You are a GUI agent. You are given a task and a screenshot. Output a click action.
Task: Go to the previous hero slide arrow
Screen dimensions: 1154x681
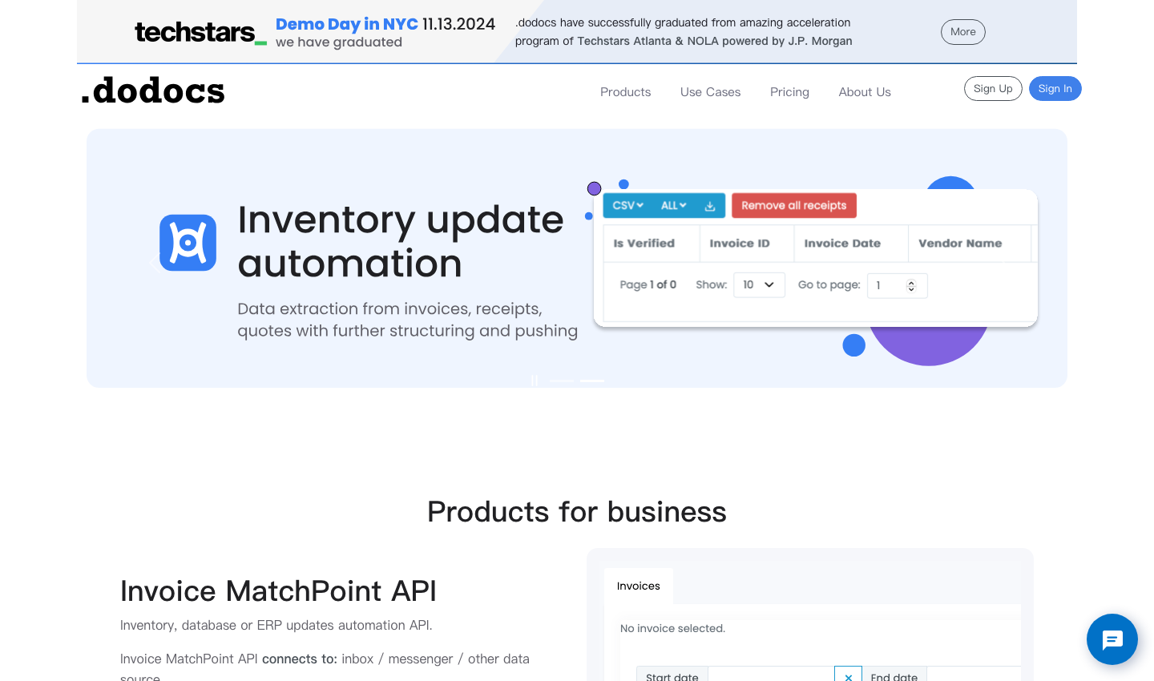(154, 261)
